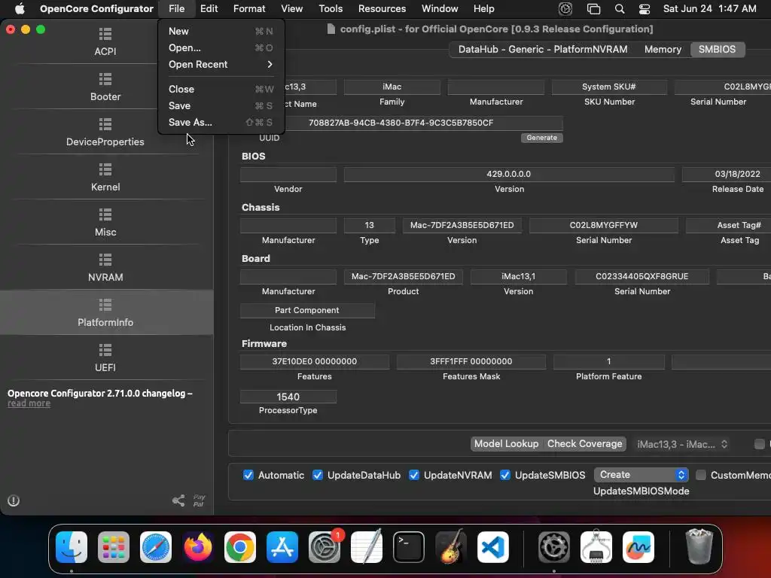This screenshot has width=771, height=578.
Task: Toggle the checkbox right of model dropdown
Action: pyautogui.click(x=760, y=444)
